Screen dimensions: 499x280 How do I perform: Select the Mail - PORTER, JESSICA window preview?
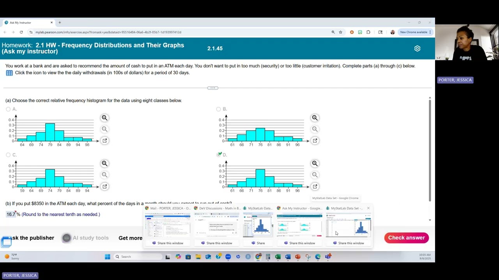[x=168, y=225]
